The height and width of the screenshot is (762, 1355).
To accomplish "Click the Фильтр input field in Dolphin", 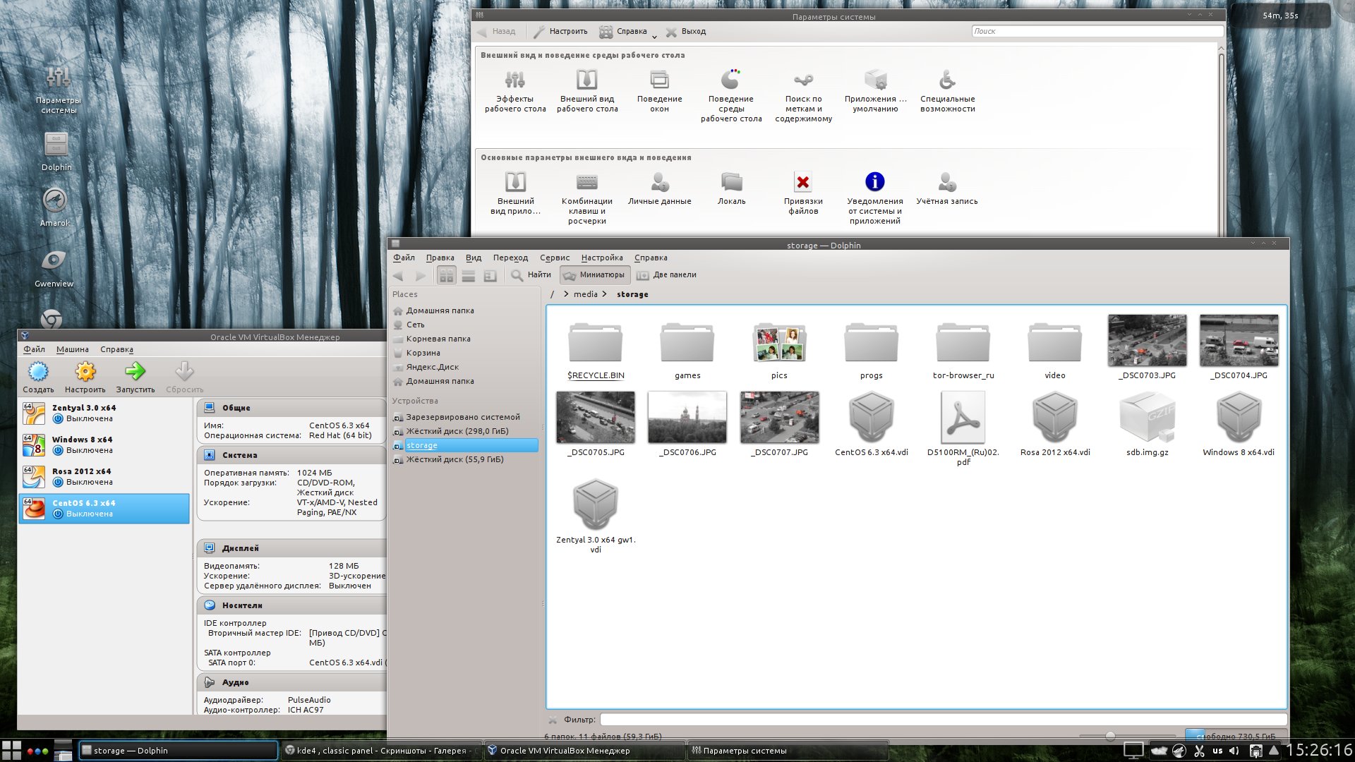I will click(943, 720).
